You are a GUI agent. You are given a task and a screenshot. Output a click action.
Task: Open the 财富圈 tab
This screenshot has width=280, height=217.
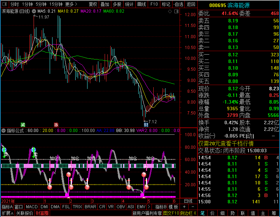(x=42, y=213)
